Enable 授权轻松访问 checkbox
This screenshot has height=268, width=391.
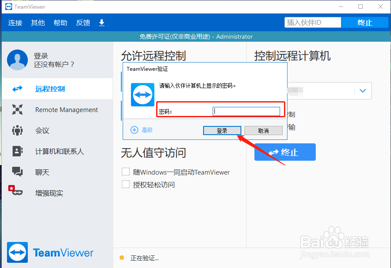pos(126,184)
